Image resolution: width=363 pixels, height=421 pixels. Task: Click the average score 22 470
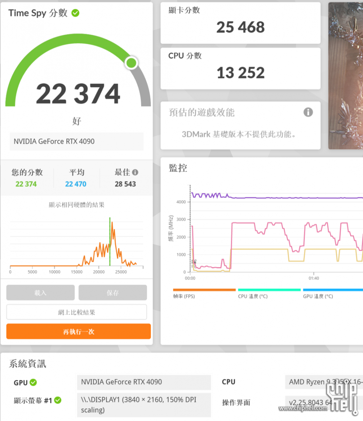76,184
